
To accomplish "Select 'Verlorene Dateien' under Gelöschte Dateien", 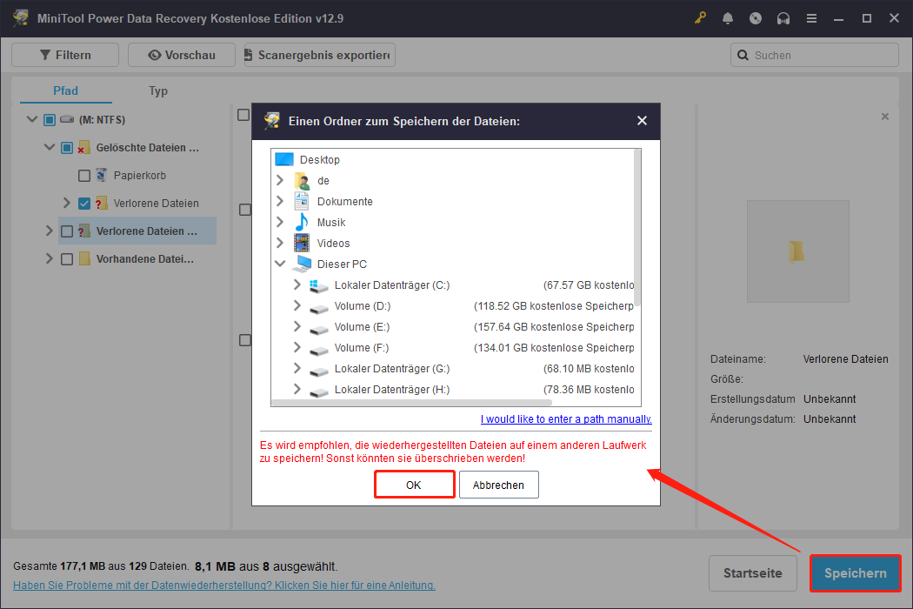I will pyautogui.click(x=156, y=204).
